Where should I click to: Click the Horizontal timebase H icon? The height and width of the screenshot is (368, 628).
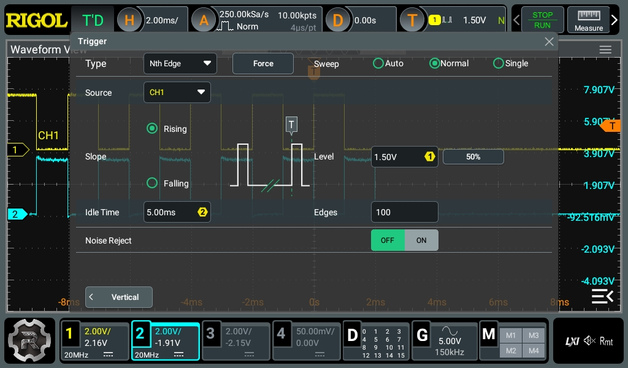tap(129, 20)
